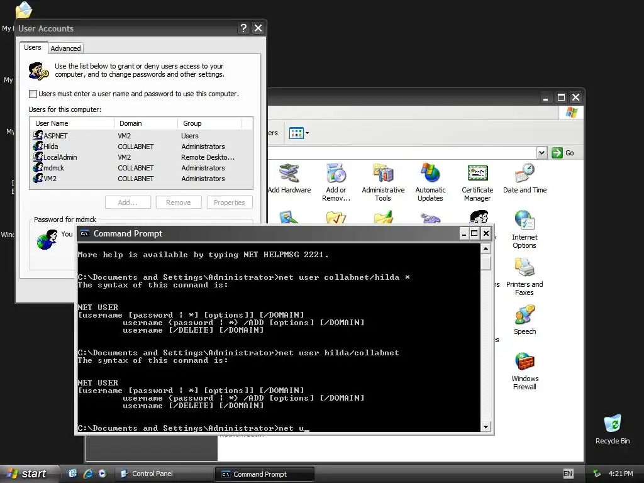Click Command Prompt scroll up arrow
Screen dimensions: 644x483
click(x=486, y=248)
